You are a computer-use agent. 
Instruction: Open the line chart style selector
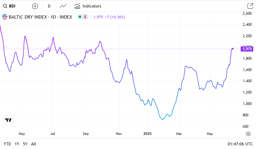tap(63, 6)
